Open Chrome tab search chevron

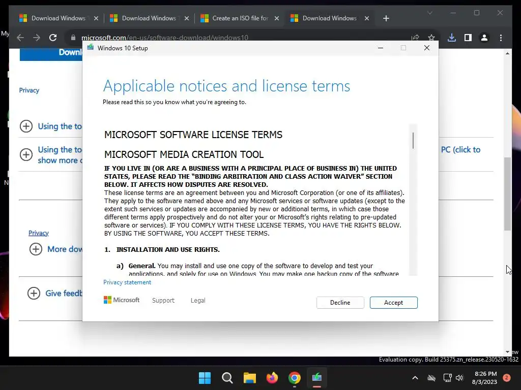point(429,13)
